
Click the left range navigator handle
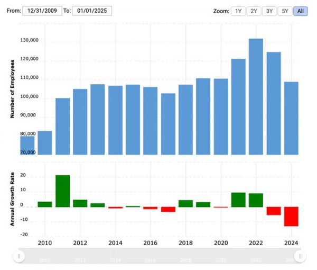19,256
